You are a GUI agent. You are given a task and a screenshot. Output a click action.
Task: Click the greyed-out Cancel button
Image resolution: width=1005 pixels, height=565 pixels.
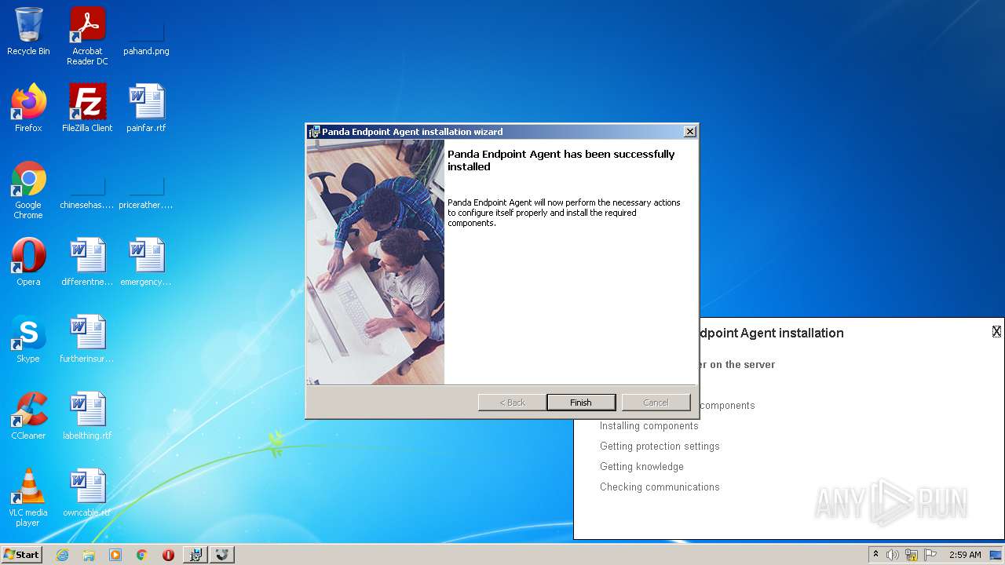(x=656, y=403)
